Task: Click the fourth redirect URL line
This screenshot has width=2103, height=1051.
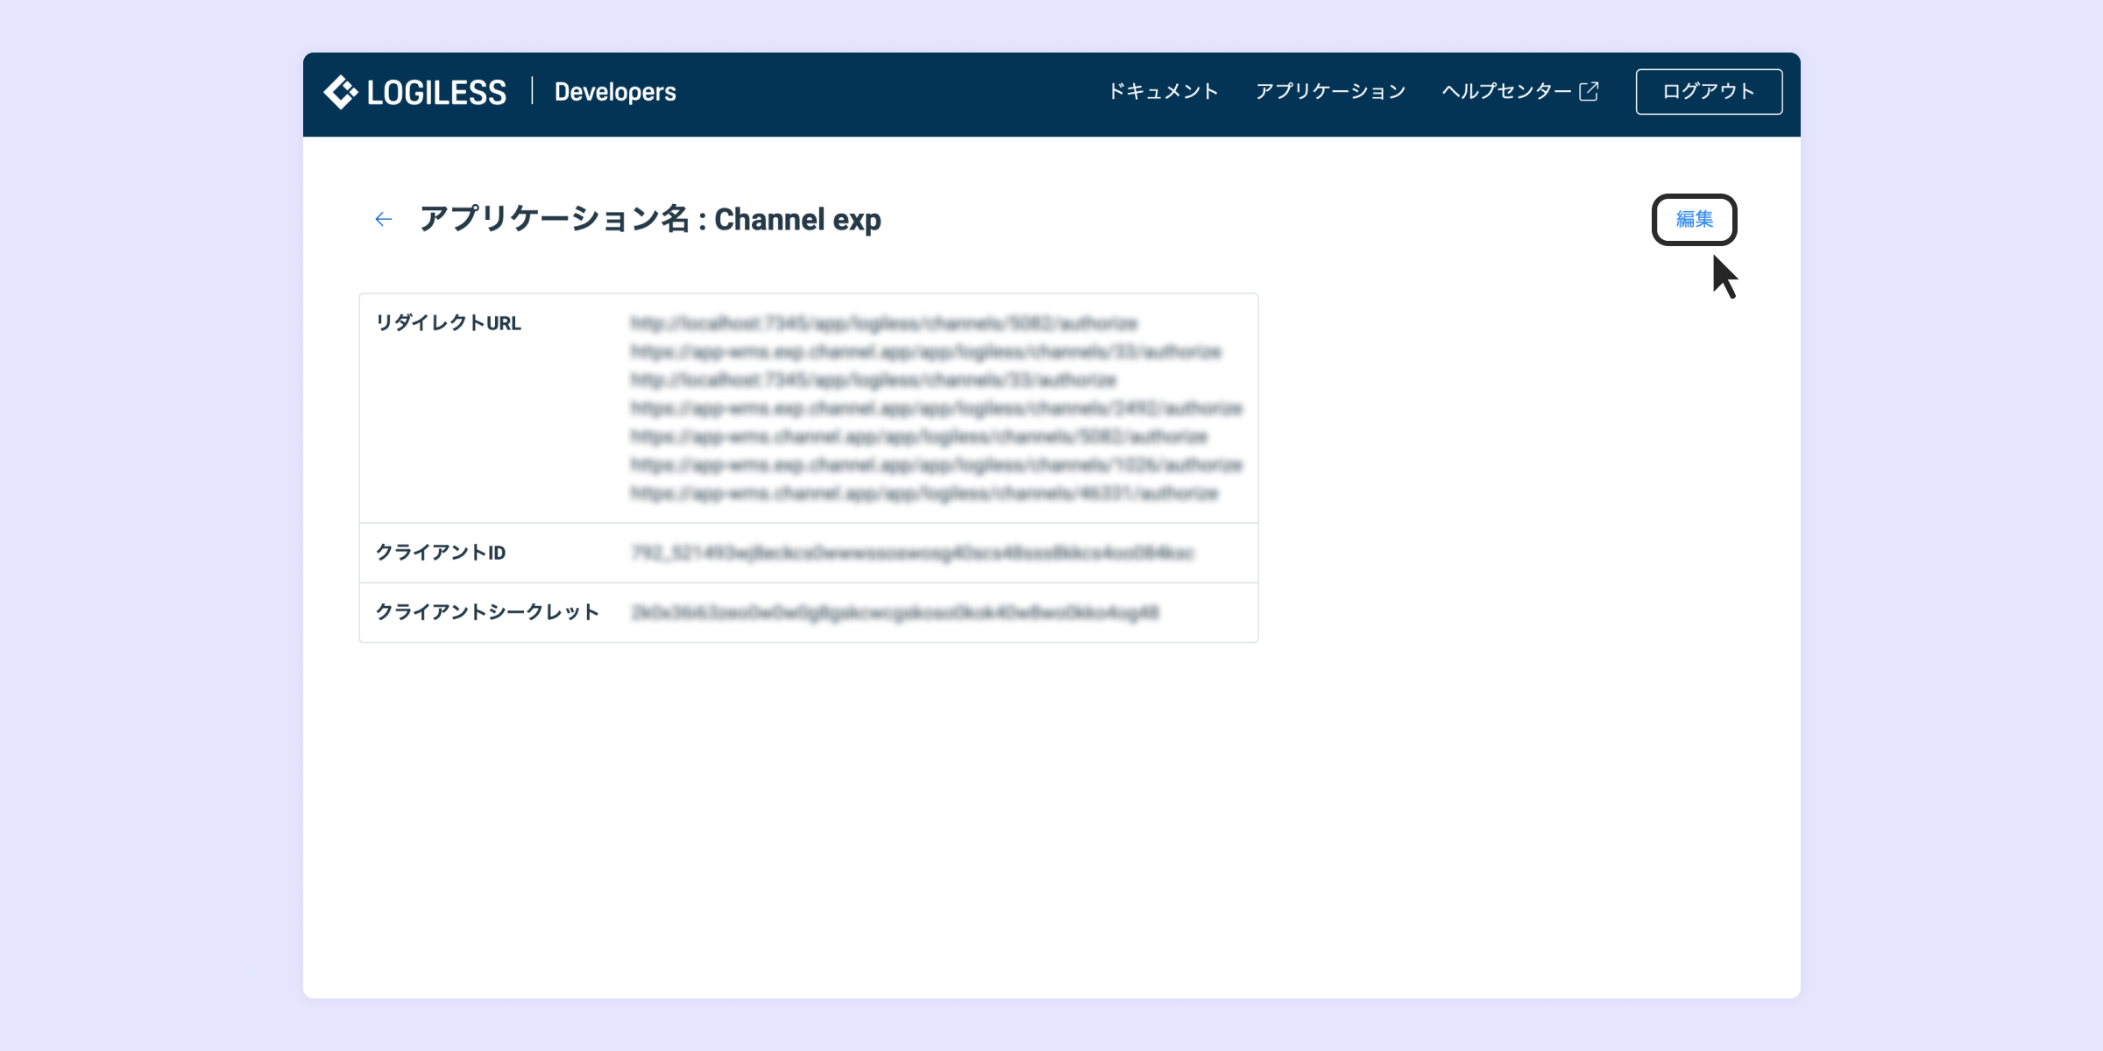Action: tap(936, 408)
